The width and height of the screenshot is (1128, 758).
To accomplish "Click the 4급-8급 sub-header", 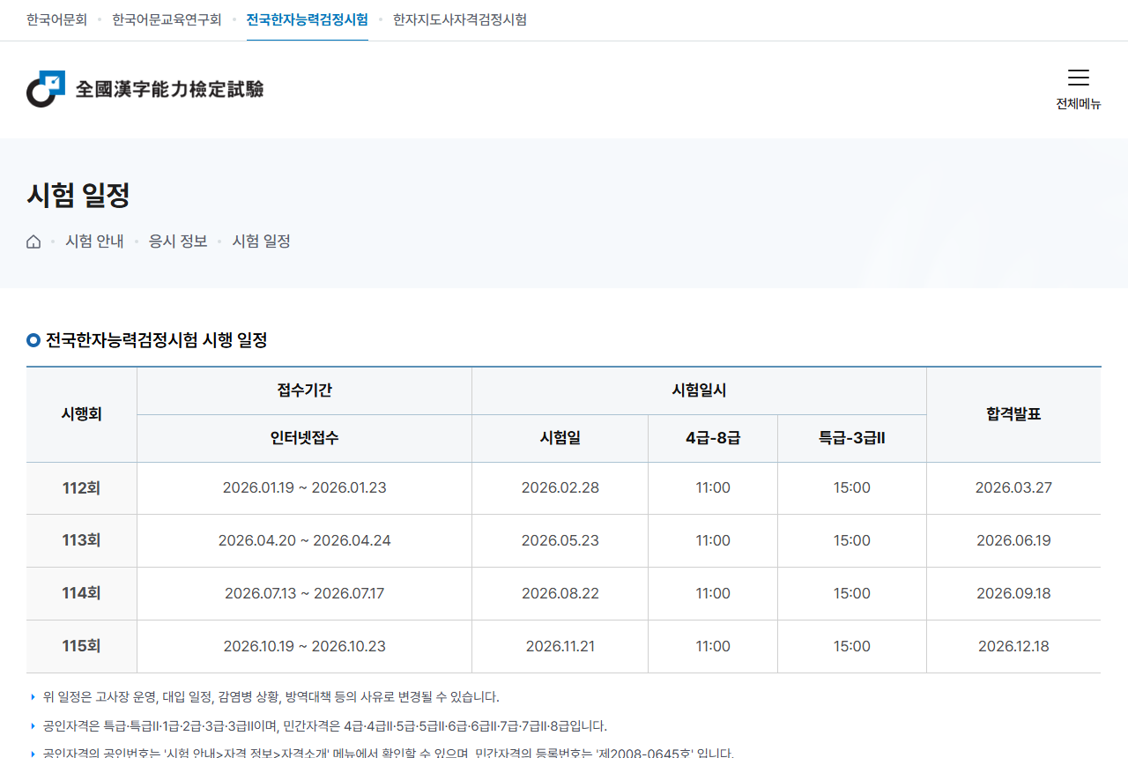I will click(713, 438).
